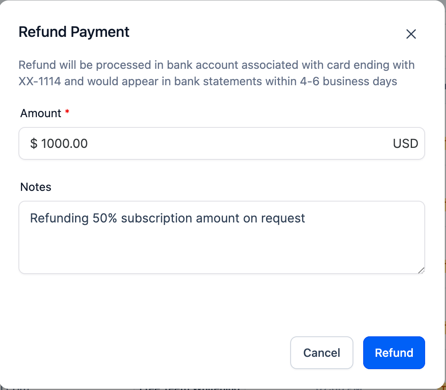This screenshot has height=390, width=446.
Task: Click the dollar sign prefix in Amount
Action: pyautogui.click(x=34, y=143)
